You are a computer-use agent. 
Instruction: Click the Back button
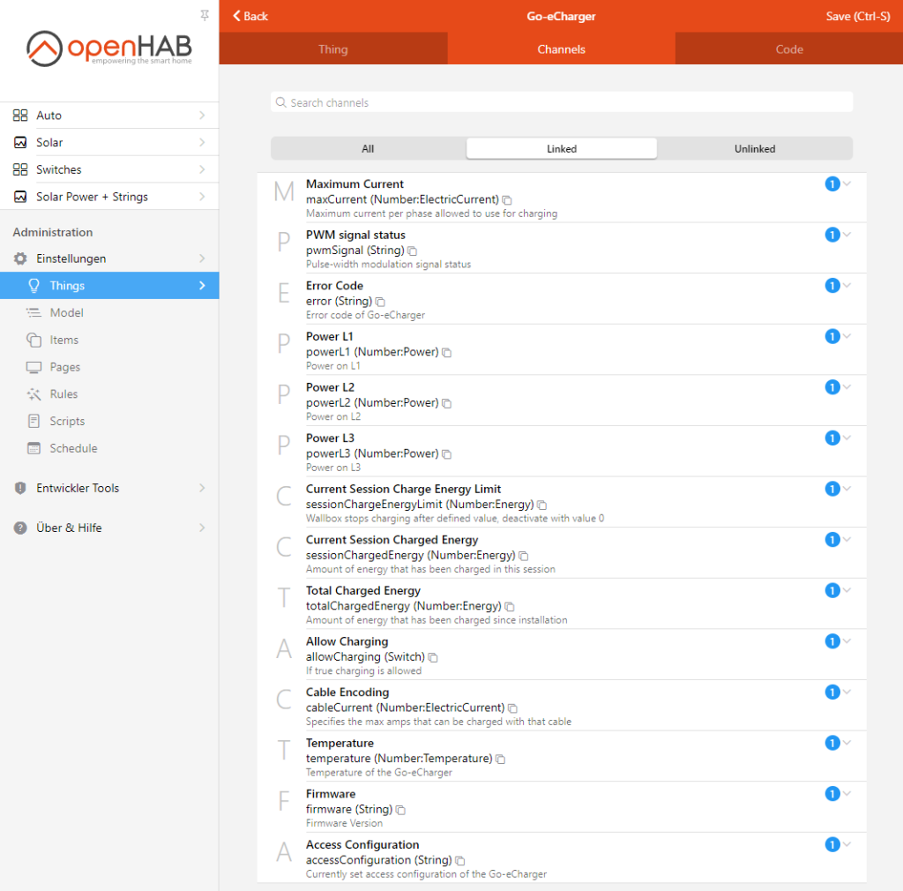pyautogui.click(x=250, y=16)
